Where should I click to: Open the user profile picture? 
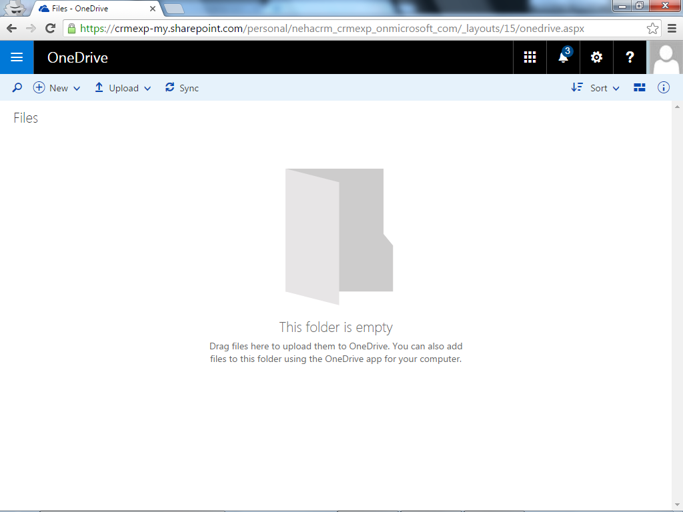click(666, 57)
